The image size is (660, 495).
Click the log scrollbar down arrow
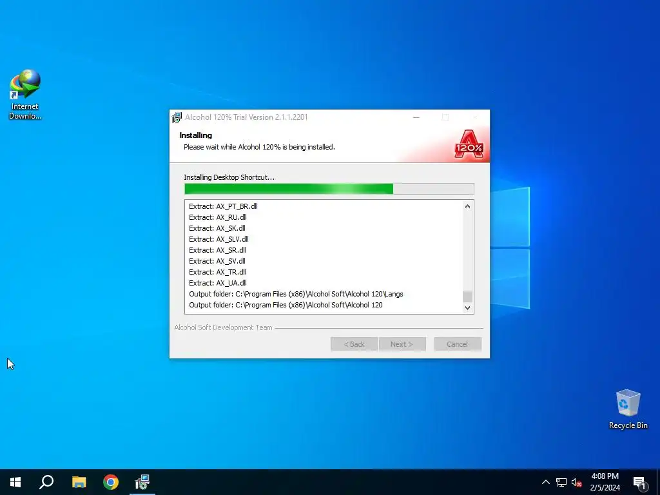[467, 307]
